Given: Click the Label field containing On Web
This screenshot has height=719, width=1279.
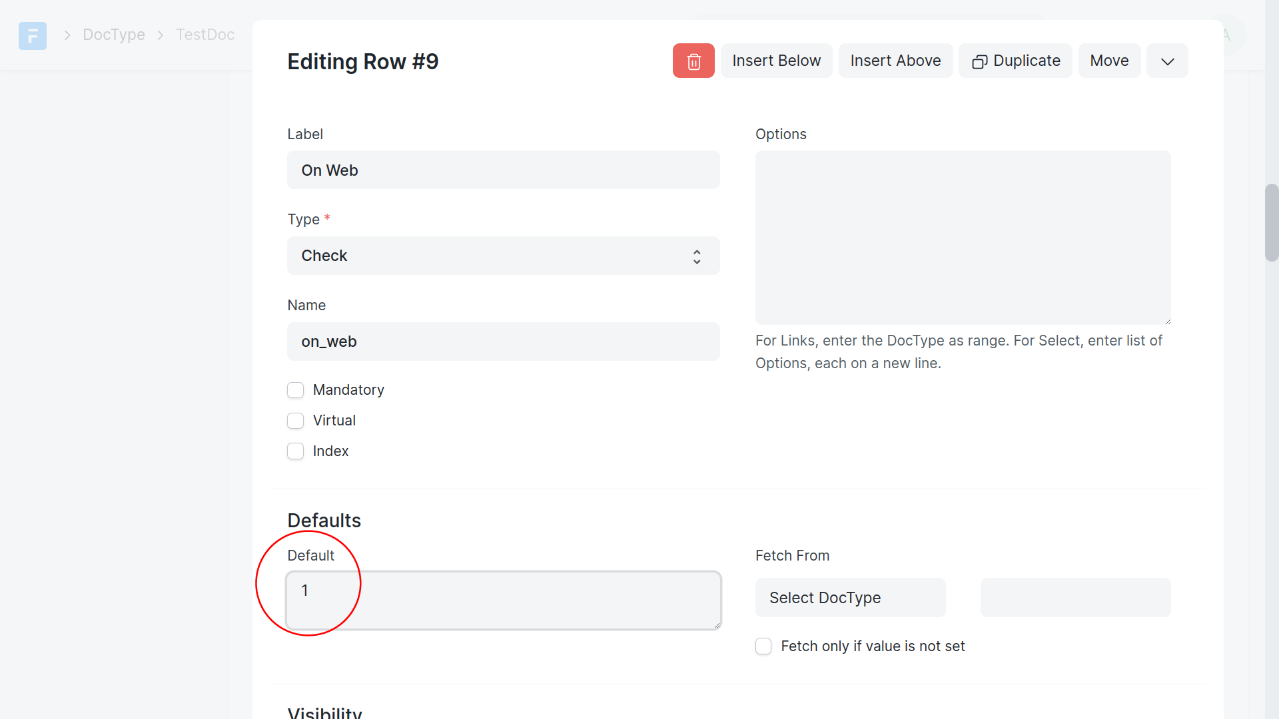Looking at the screenshot, I should pyautogui.click(x=503, y=170).
